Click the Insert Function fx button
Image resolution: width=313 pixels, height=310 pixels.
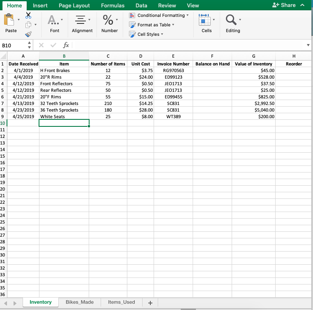66,45
